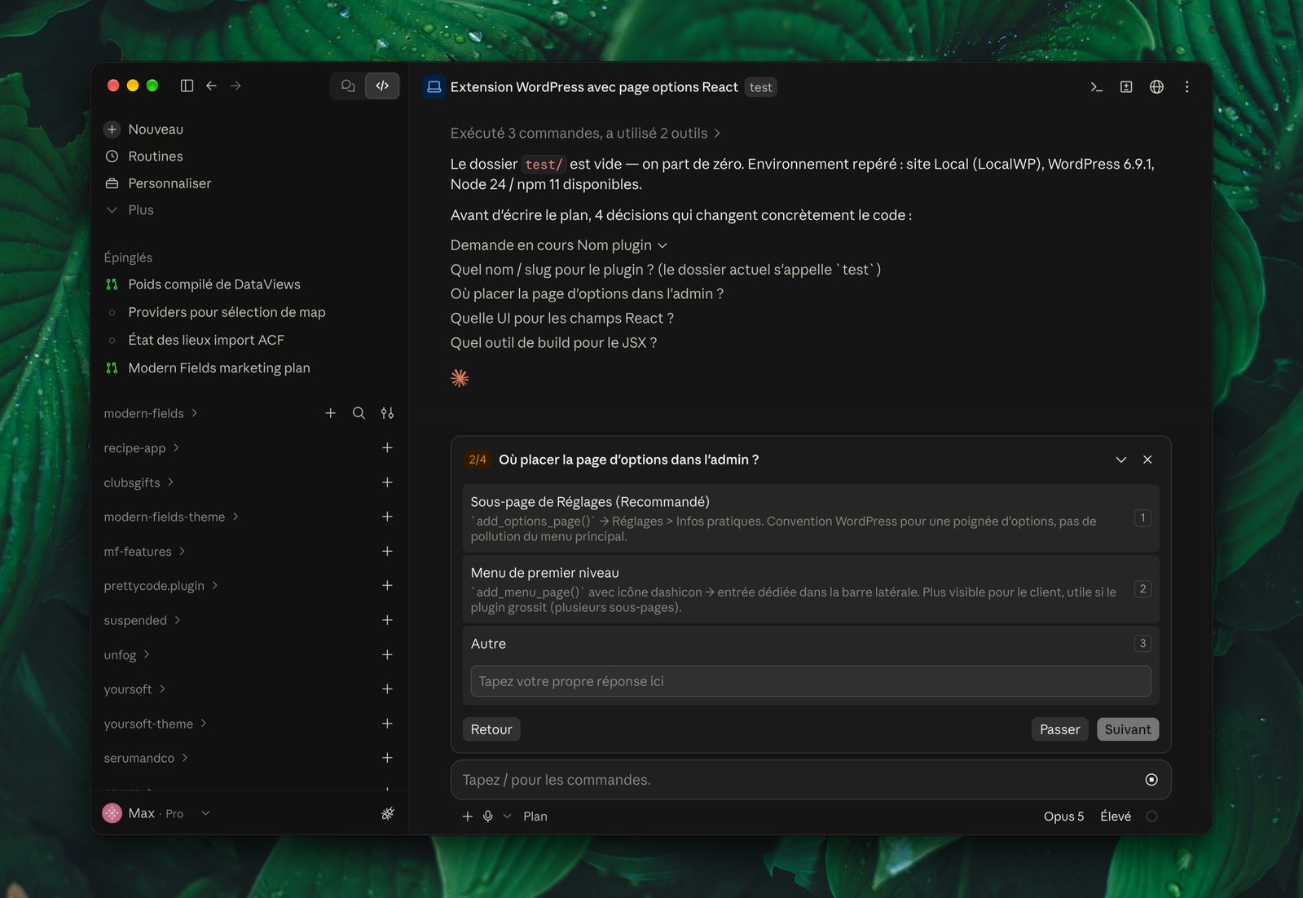
Task: Open the diff panel icon in header
Action: pyautogui.click(x=1126, y=87)
